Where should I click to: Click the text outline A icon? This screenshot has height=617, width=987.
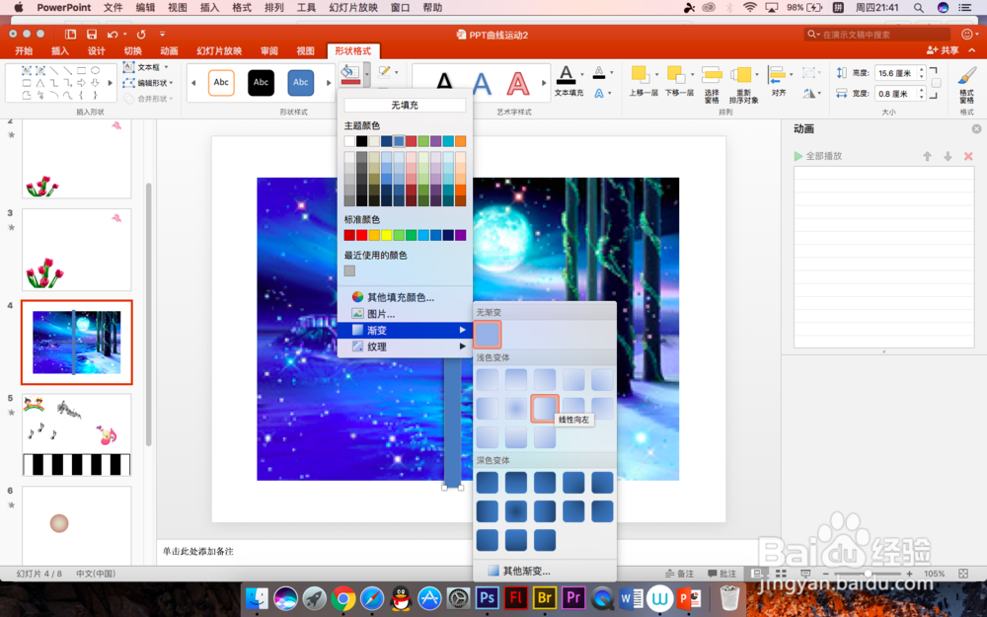coord(599,72)
